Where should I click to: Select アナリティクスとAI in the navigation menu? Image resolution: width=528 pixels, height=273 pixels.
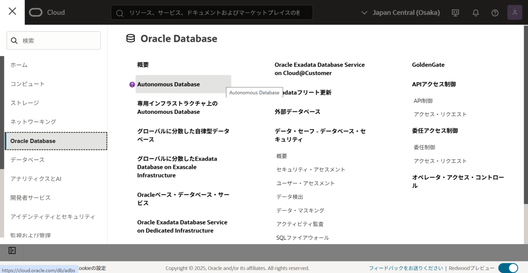(36, 178)
